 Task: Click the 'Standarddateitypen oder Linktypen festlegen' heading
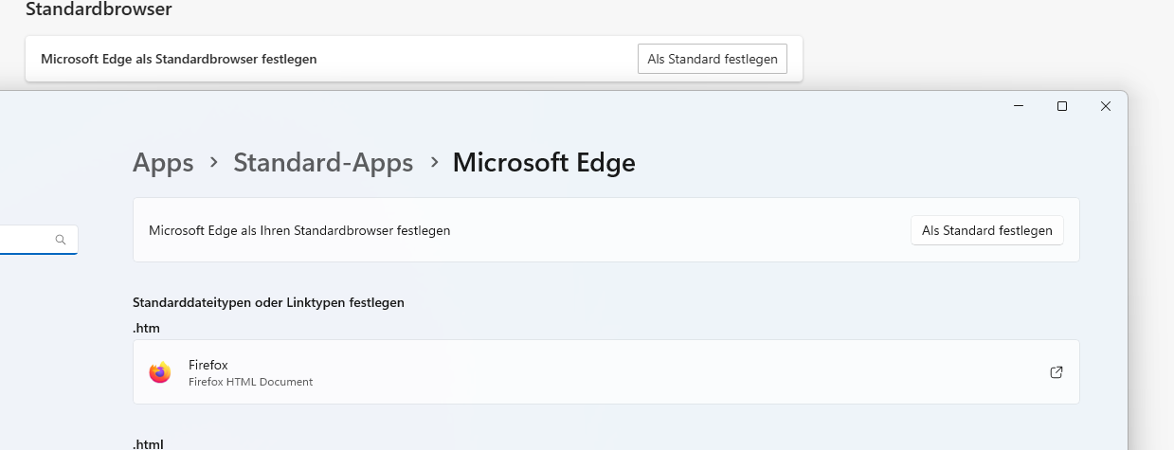[268, 303]
